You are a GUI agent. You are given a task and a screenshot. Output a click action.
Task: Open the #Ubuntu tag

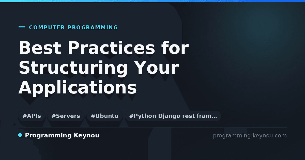click(105, 116)
